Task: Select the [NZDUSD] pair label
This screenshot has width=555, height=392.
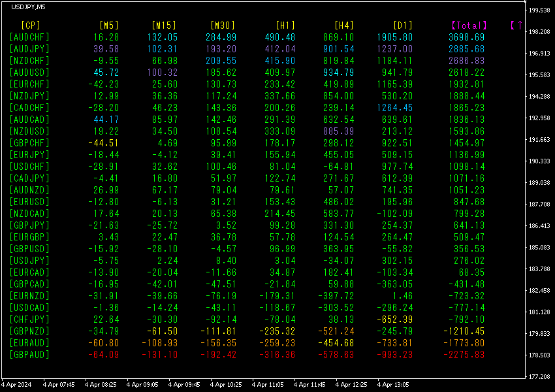Action: [29, 131]
